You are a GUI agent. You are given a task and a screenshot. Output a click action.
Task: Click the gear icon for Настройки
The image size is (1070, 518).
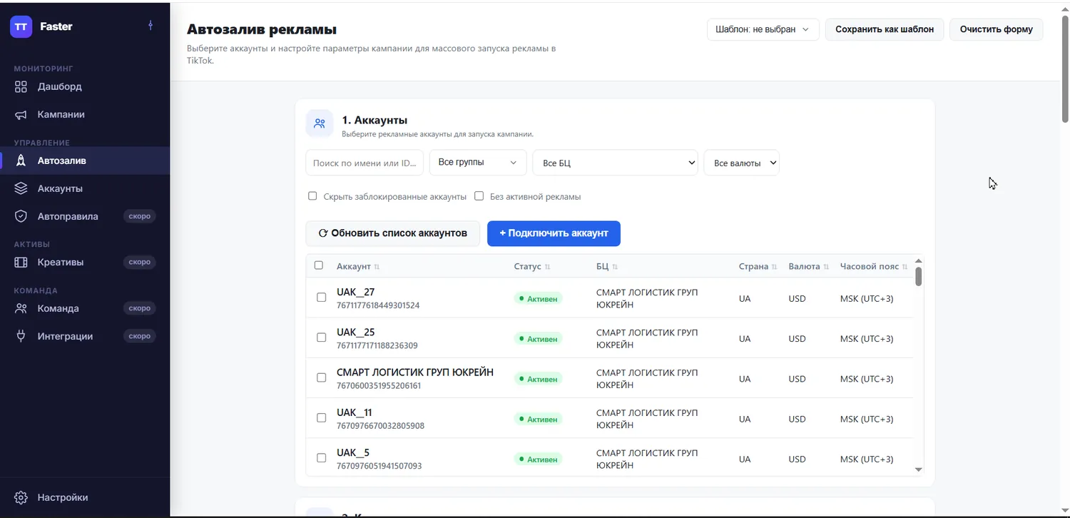[x=21, y=497]
